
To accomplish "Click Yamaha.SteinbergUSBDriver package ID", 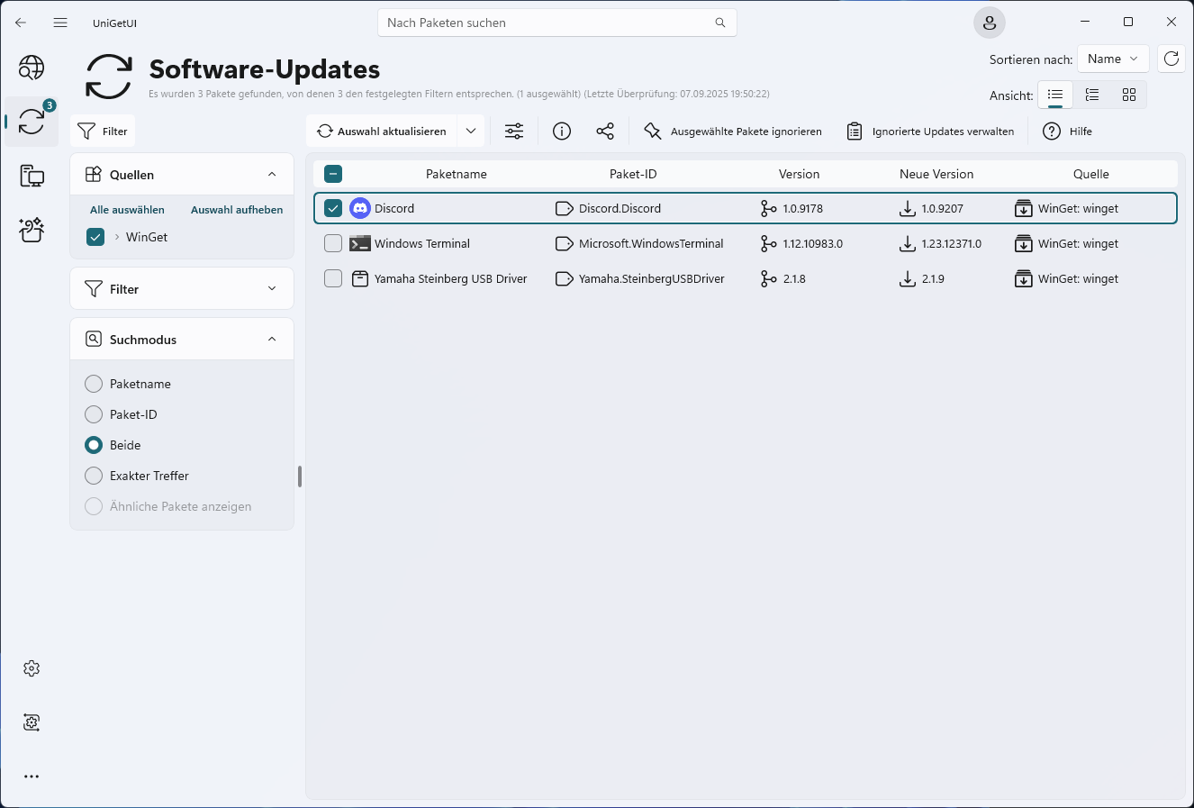I will [x=652, y=278].
